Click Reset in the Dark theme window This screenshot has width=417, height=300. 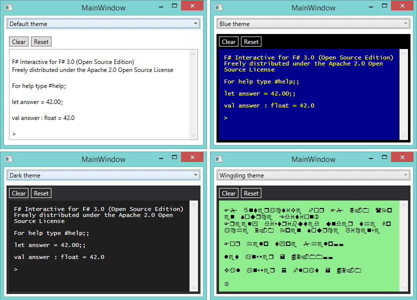41,193
